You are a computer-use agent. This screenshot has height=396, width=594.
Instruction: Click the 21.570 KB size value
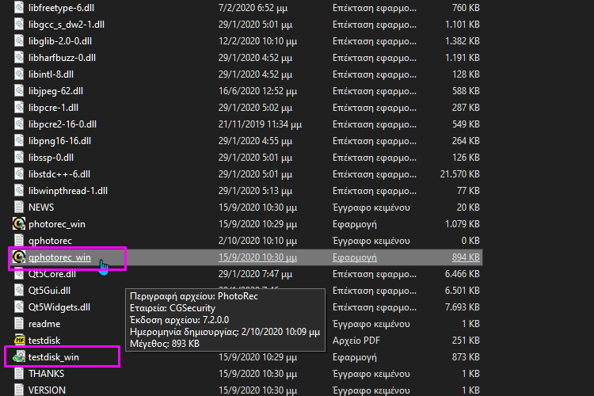click(460, 174)
